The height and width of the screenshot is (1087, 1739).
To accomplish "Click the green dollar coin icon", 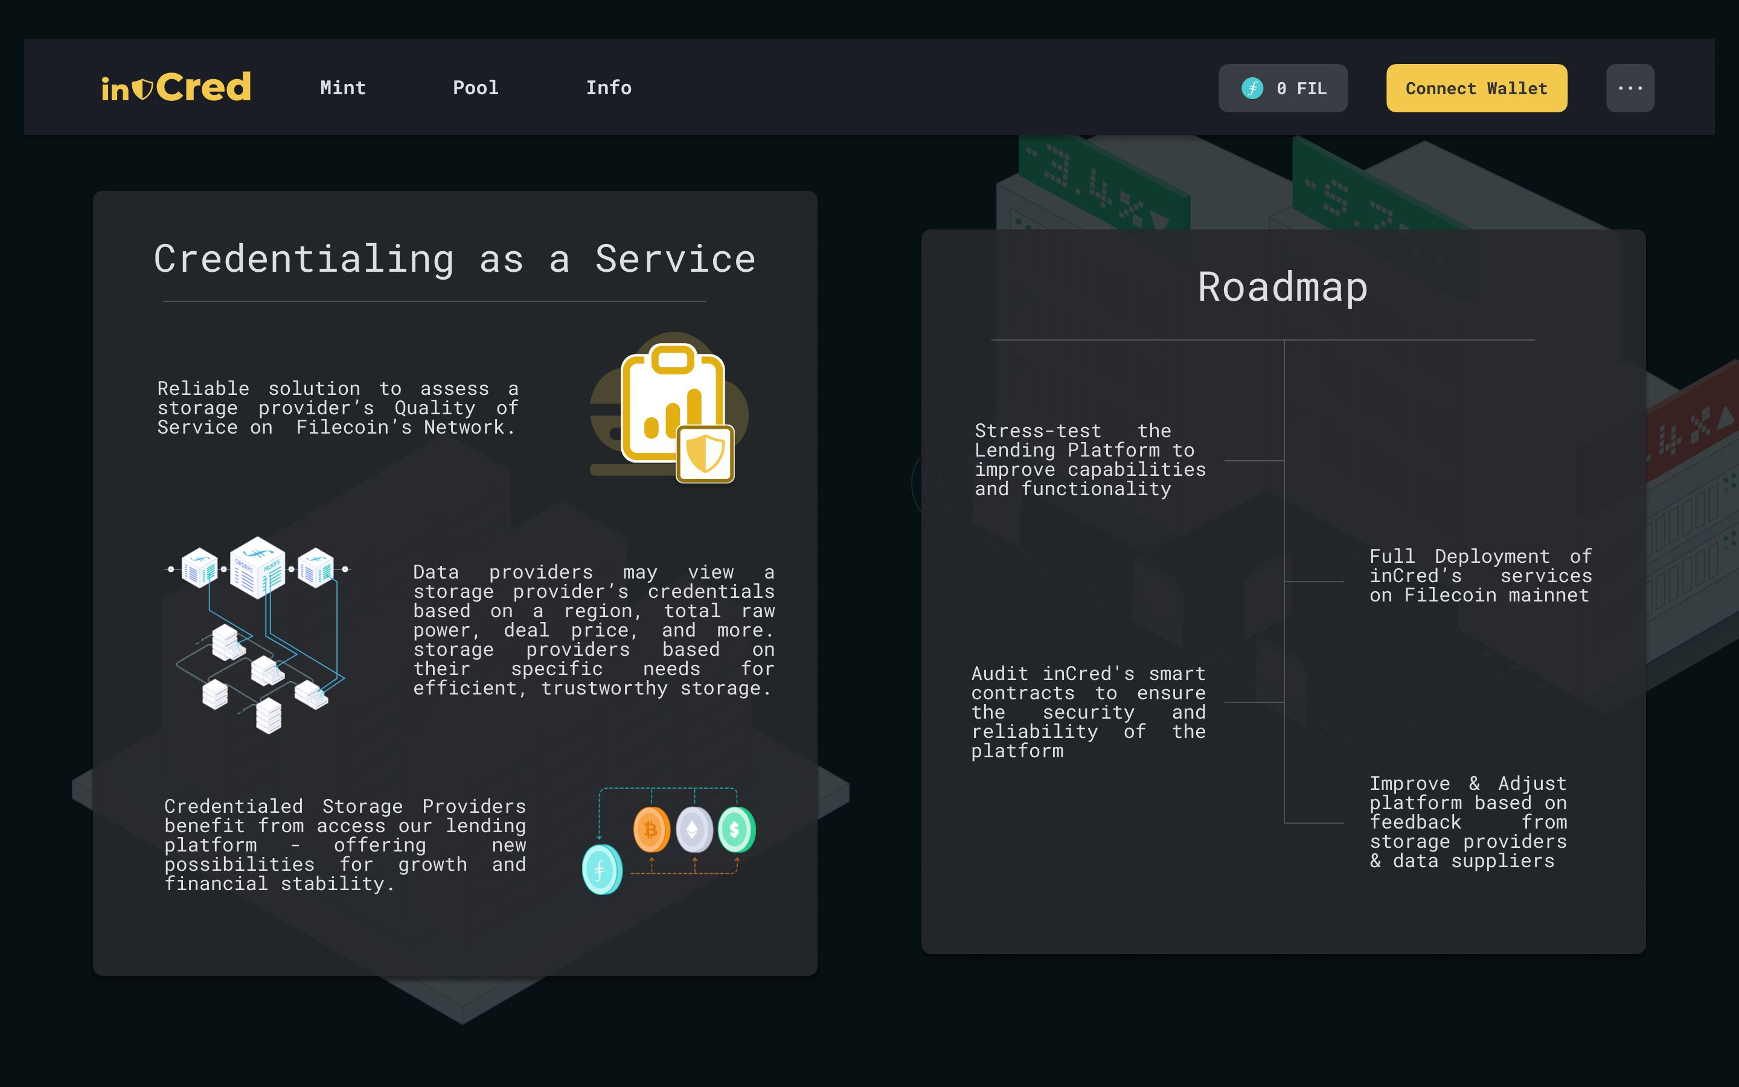I will [737, 830].
